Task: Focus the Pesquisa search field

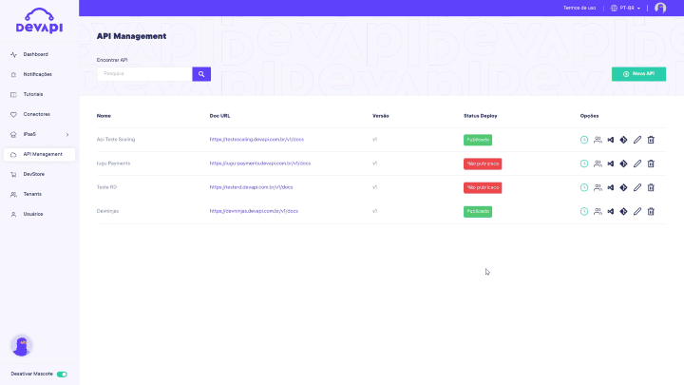Action: (x=144, y=74)
